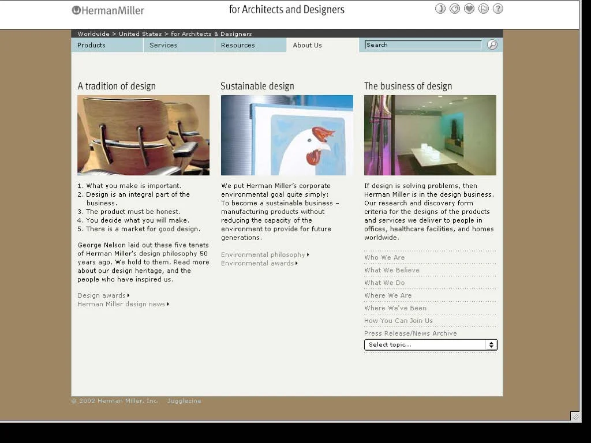The width and height of the screenshot is (591, 443).
Task: Open the What We Believe link
Action: 392,270
